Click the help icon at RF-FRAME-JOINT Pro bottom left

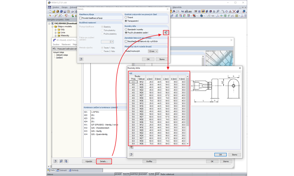point(55,161)
